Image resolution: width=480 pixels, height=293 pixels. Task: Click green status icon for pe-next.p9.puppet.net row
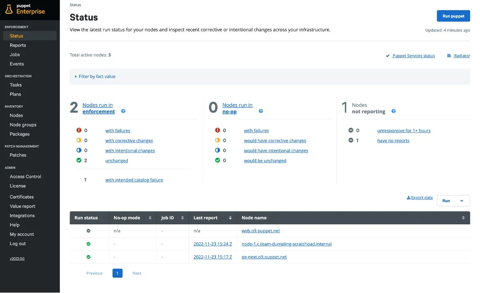click(88, 257)
